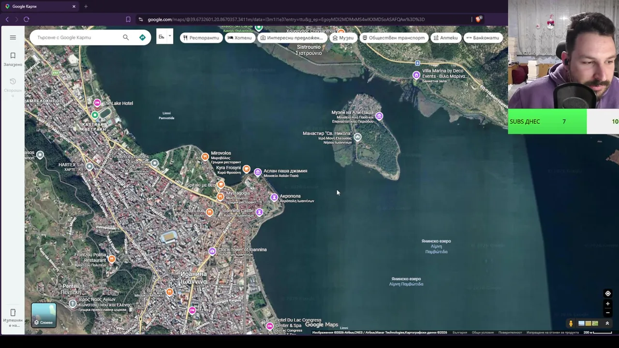Click the get-the-app phone icon in sidebar
619x348 pixels.
click(13, 312)
